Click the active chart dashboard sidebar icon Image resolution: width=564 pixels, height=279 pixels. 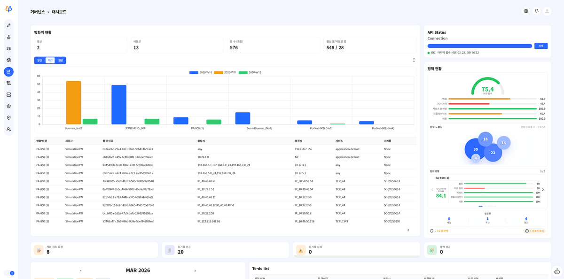[x=8, y=71]
